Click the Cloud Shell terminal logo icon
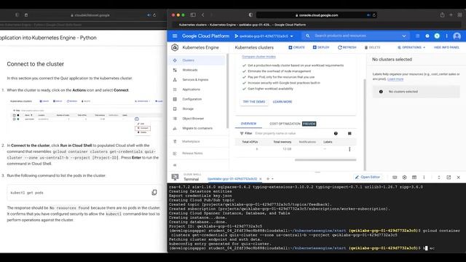Image resolution: width=466 pixels, height=262 pixels. pos(175,178)
